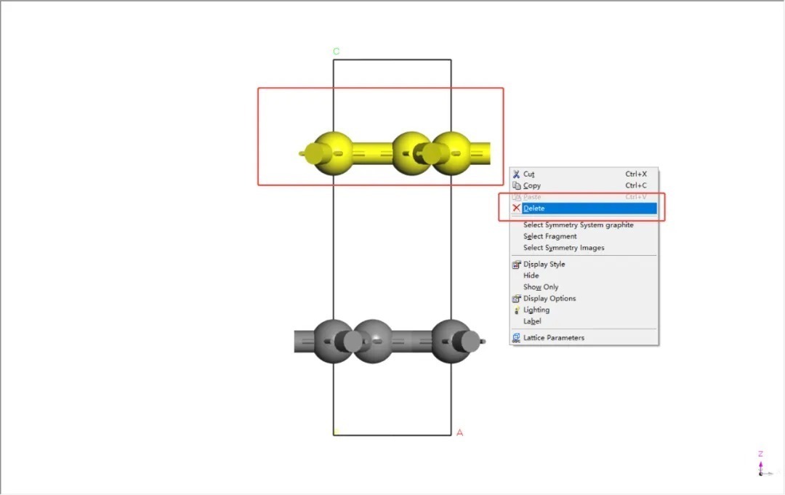
Task: Click the green C axis label
Action: coord(336,52)
